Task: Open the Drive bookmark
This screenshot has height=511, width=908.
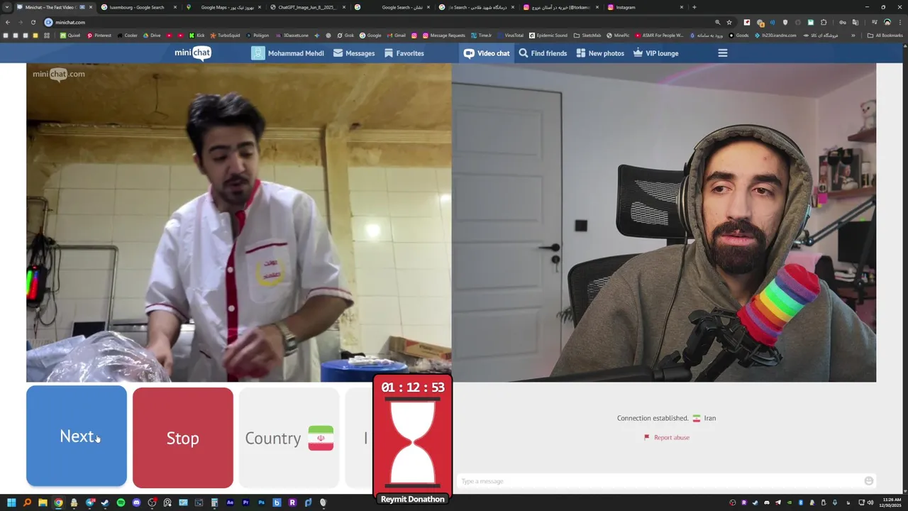Action: [x=152, y=35]
